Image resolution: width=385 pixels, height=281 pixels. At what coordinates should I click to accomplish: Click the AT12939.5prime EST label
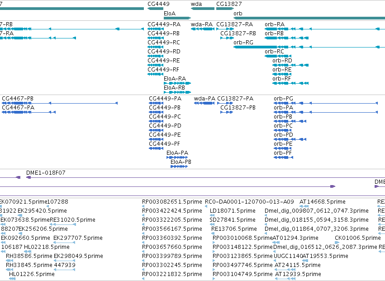coord(298,274)
